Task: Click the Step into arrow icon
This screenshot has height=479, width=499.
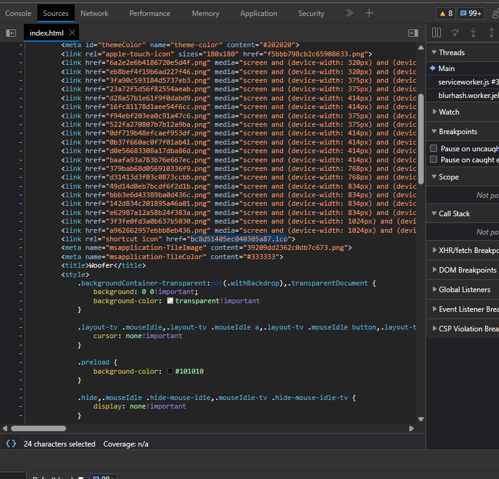Action: point(473,32)
